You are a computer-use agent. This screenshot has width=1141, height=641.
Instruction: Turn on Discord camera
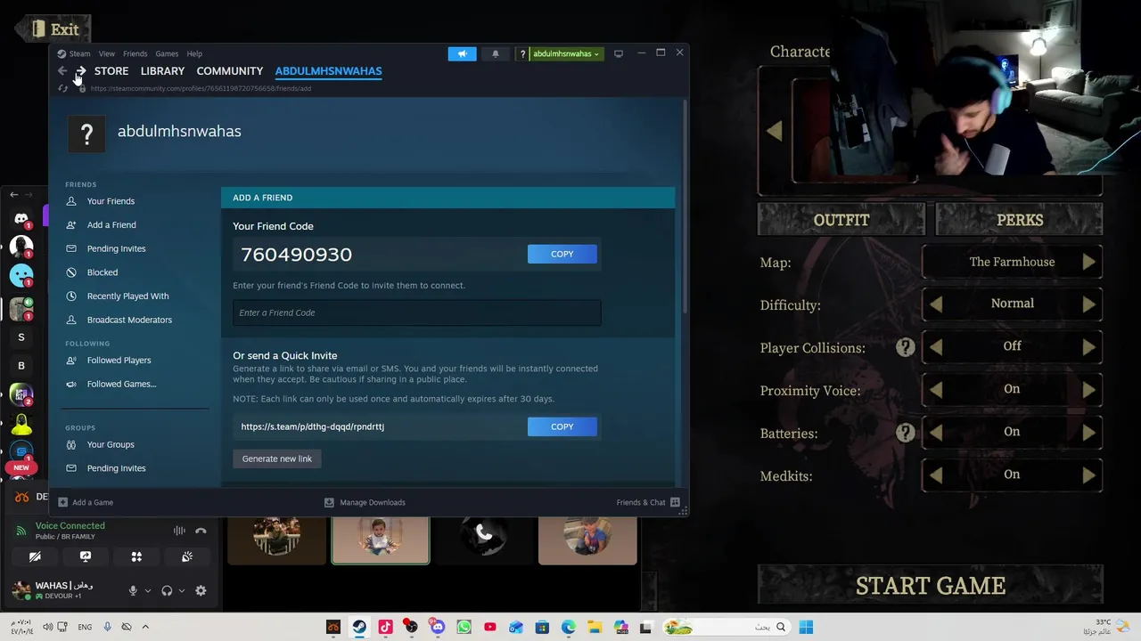tap(35, 556)
